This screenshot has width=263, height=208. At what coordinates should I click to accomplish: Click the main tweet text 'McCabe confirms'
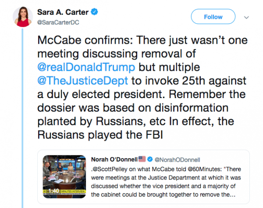(82, 42)
